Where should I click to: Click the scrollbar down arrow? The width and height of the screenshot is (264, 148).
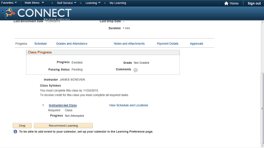pyautogui.click(x=262, y=146)
